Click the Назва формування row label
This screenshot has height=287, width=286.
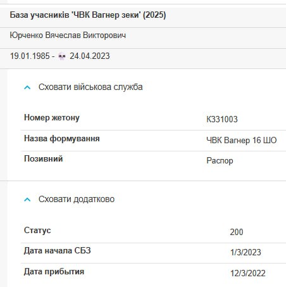[x=62, y=139]
